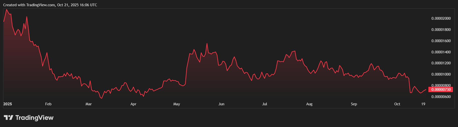Click the 19 date marker on time axis

(x=423, y=104)
